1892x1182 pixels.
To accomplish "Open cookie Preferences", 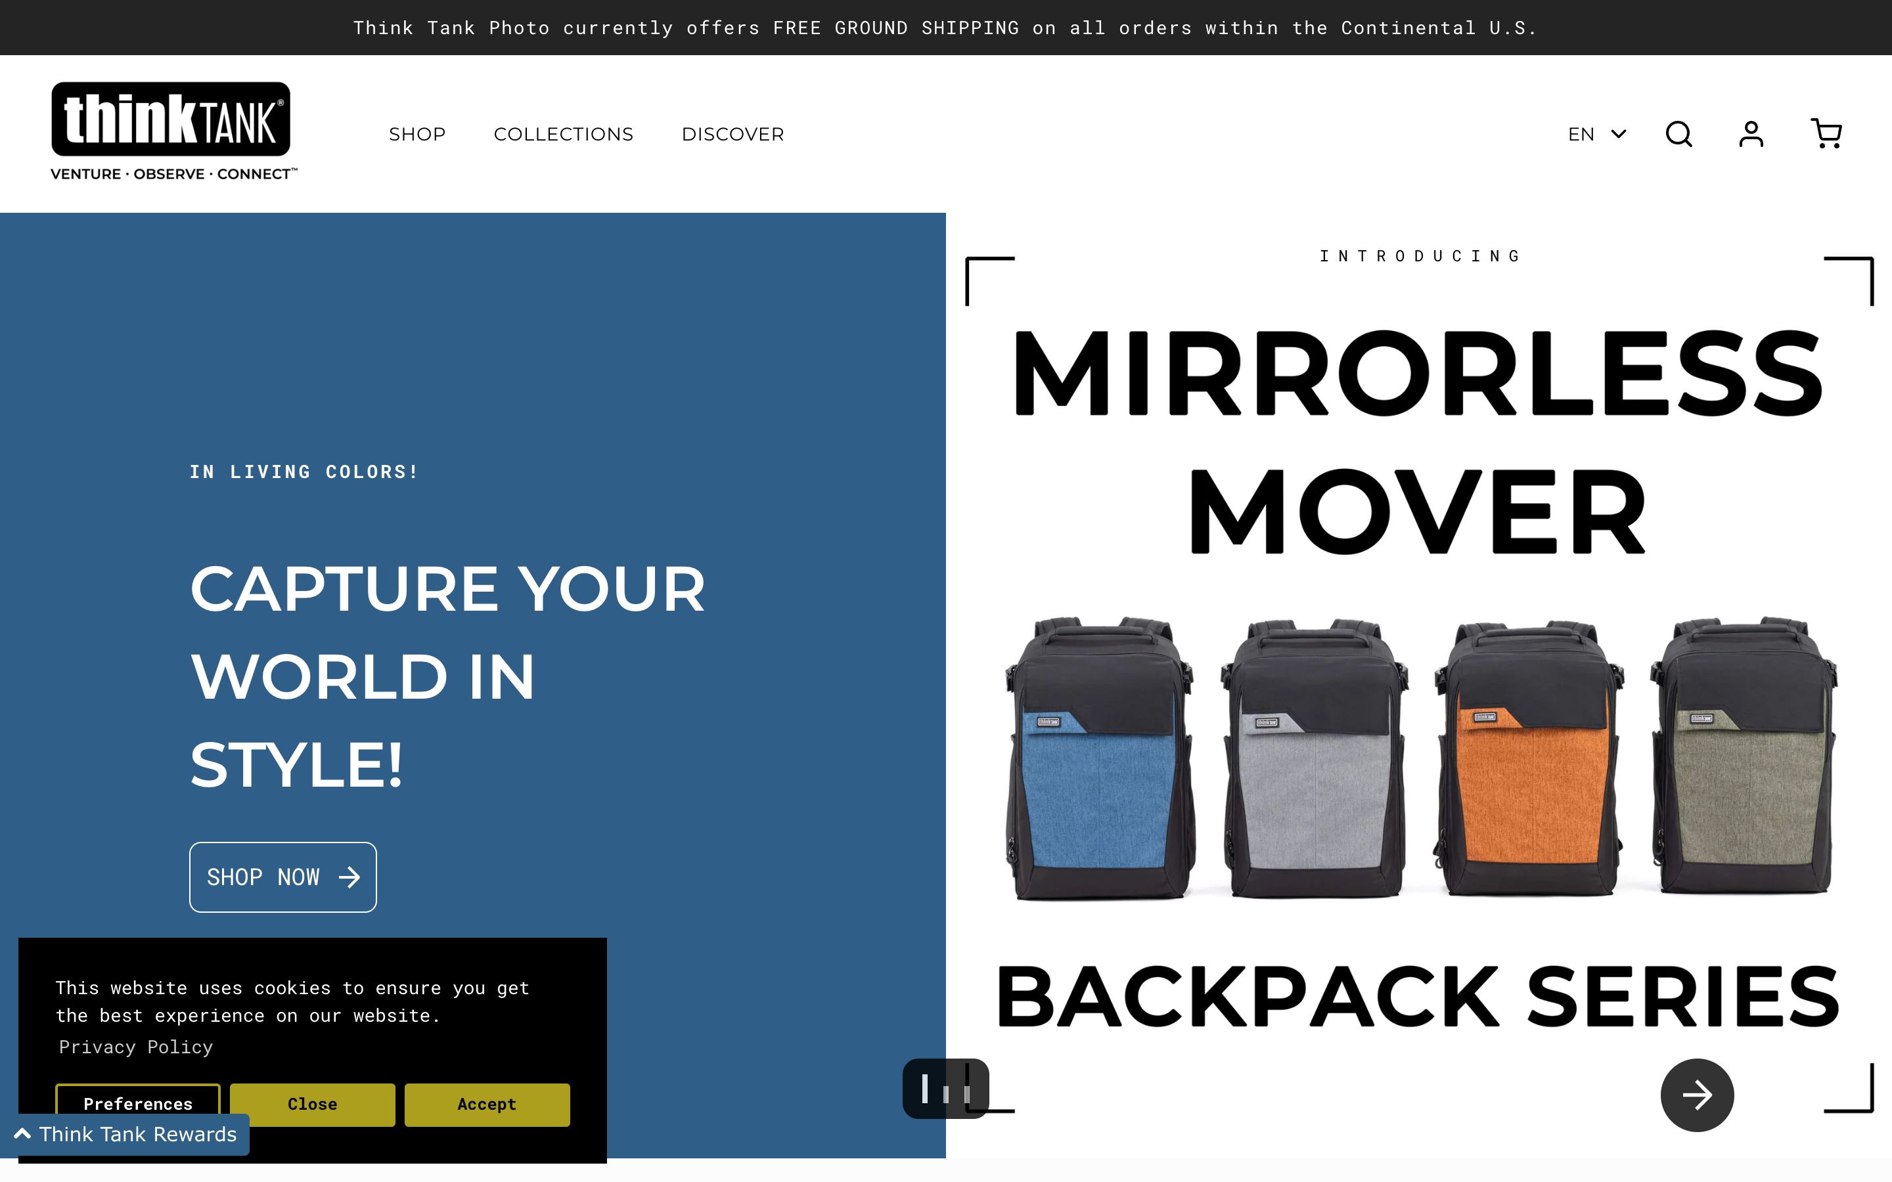I will 137,1103.
